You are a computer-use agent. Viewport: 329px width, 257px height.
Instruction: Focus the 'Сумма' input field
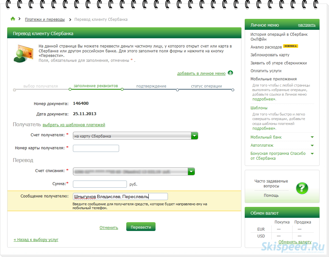(x=100, y=184)
